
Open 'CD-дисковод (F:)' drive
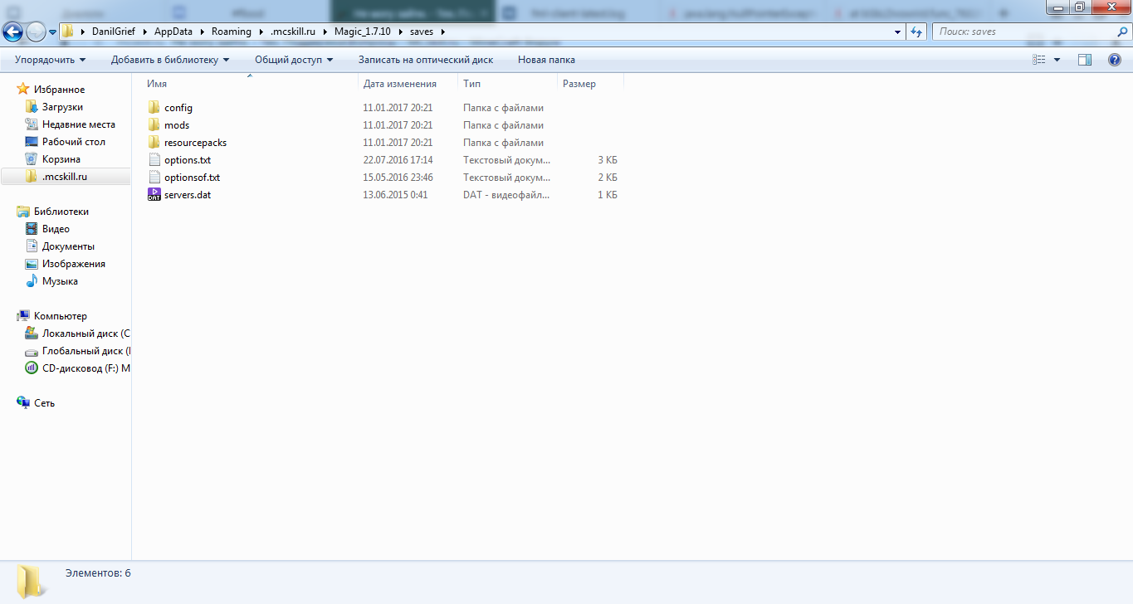click(86, 368)
